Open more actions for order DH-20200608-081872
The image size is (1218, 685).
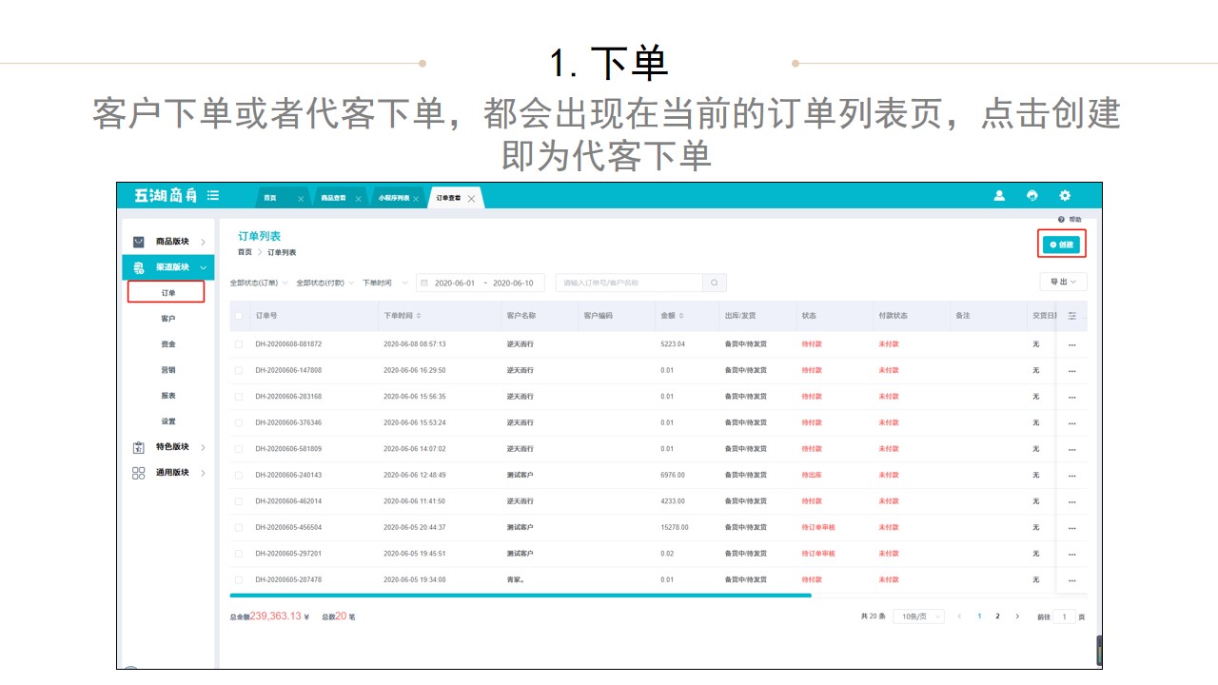click(x=1072, y=344)
